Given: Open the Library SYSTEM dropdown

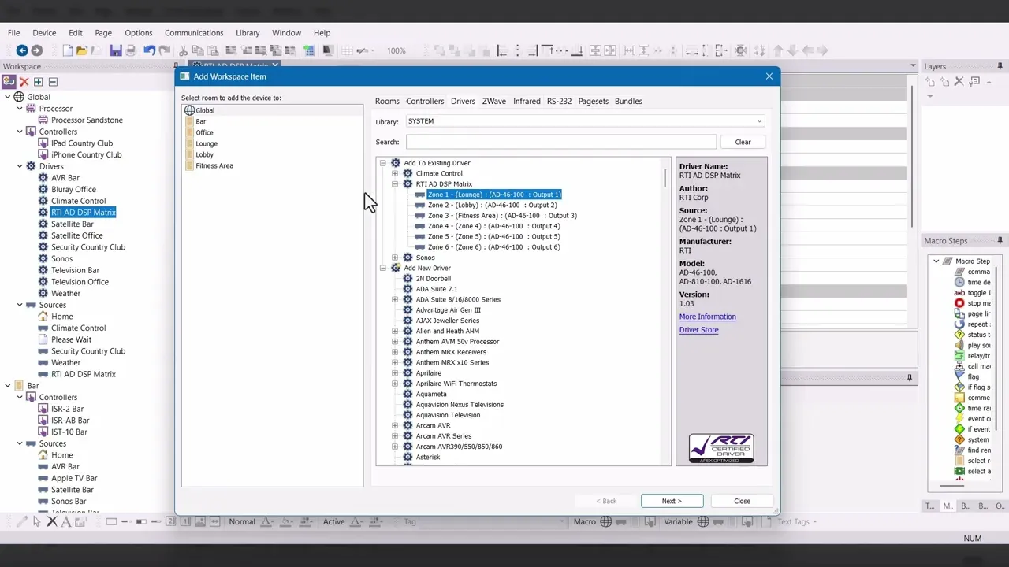Looking at the screenshot, I should click(759, 121).
